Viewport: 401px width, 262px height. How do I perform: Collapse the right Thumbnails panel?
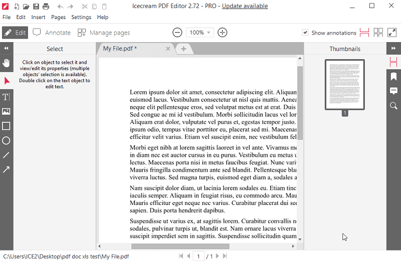tap(393, 49)
